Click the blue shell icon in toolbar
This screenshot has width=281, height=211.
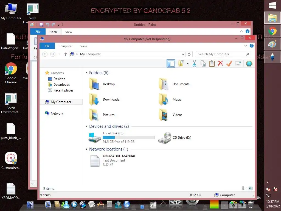click(x=249, y=63)
